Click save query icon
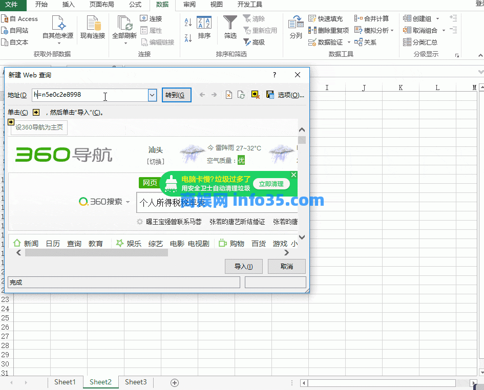 pos(270,95)
